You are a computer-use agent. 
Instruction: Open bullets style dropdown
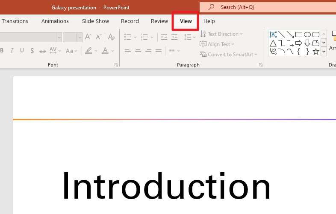coord(135,37)
